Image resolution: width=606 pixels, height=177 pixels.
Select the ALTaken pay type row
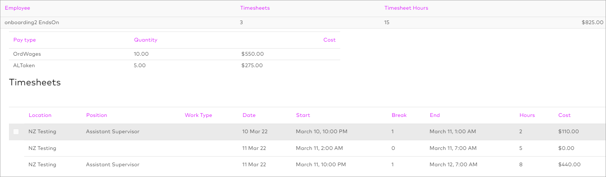click(24, 66)
